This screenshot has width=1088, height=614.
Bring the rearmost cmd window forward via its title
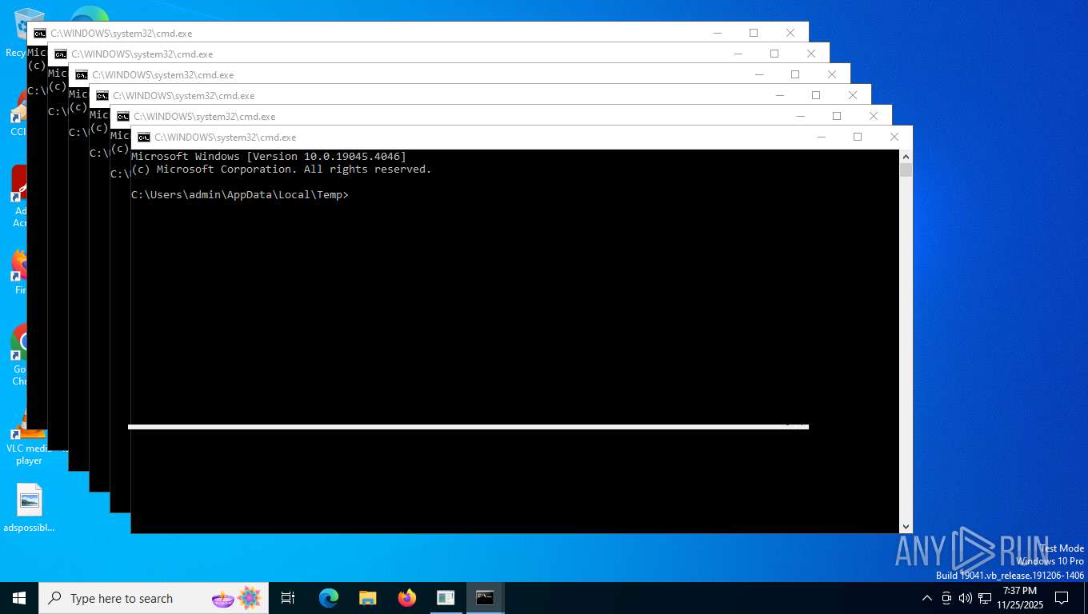point(122,34)
